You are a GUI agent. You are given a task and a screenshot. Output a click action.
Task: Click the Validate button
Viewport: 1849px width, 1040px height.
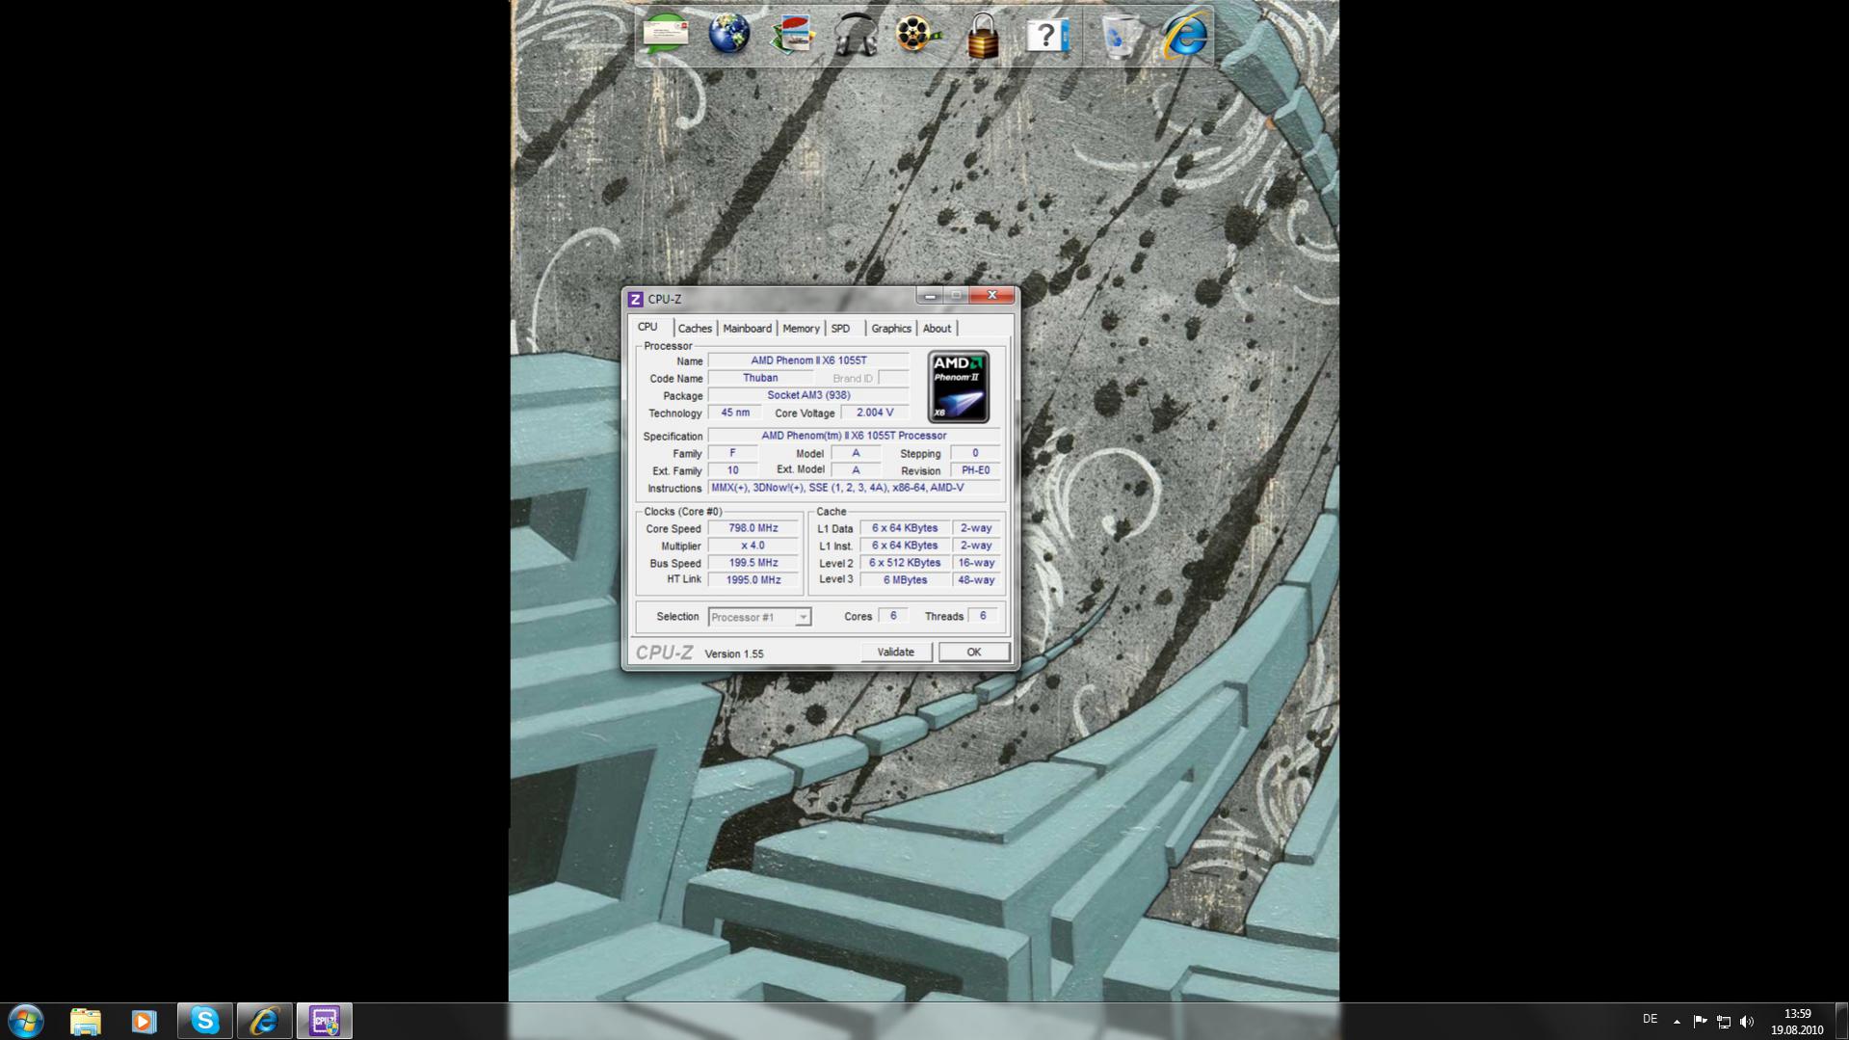(x=895, y=653)
